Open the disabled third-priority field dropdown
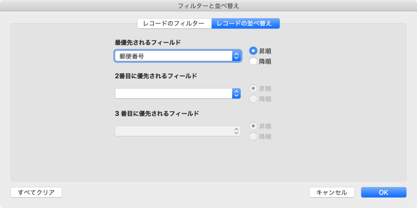 tap(173, 131)
